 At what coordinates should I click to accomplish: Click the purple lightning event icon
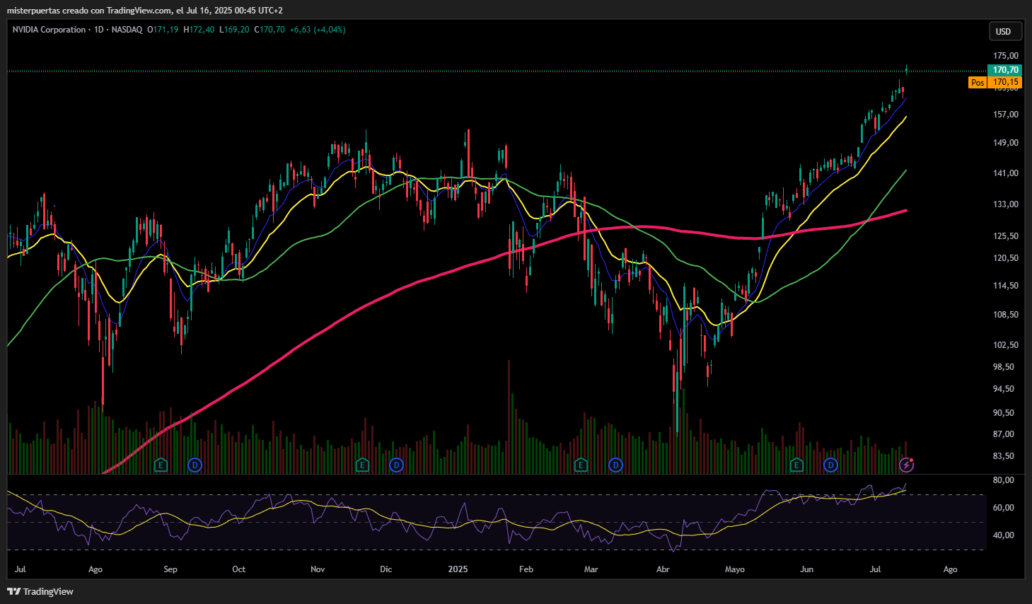(906, 465)
